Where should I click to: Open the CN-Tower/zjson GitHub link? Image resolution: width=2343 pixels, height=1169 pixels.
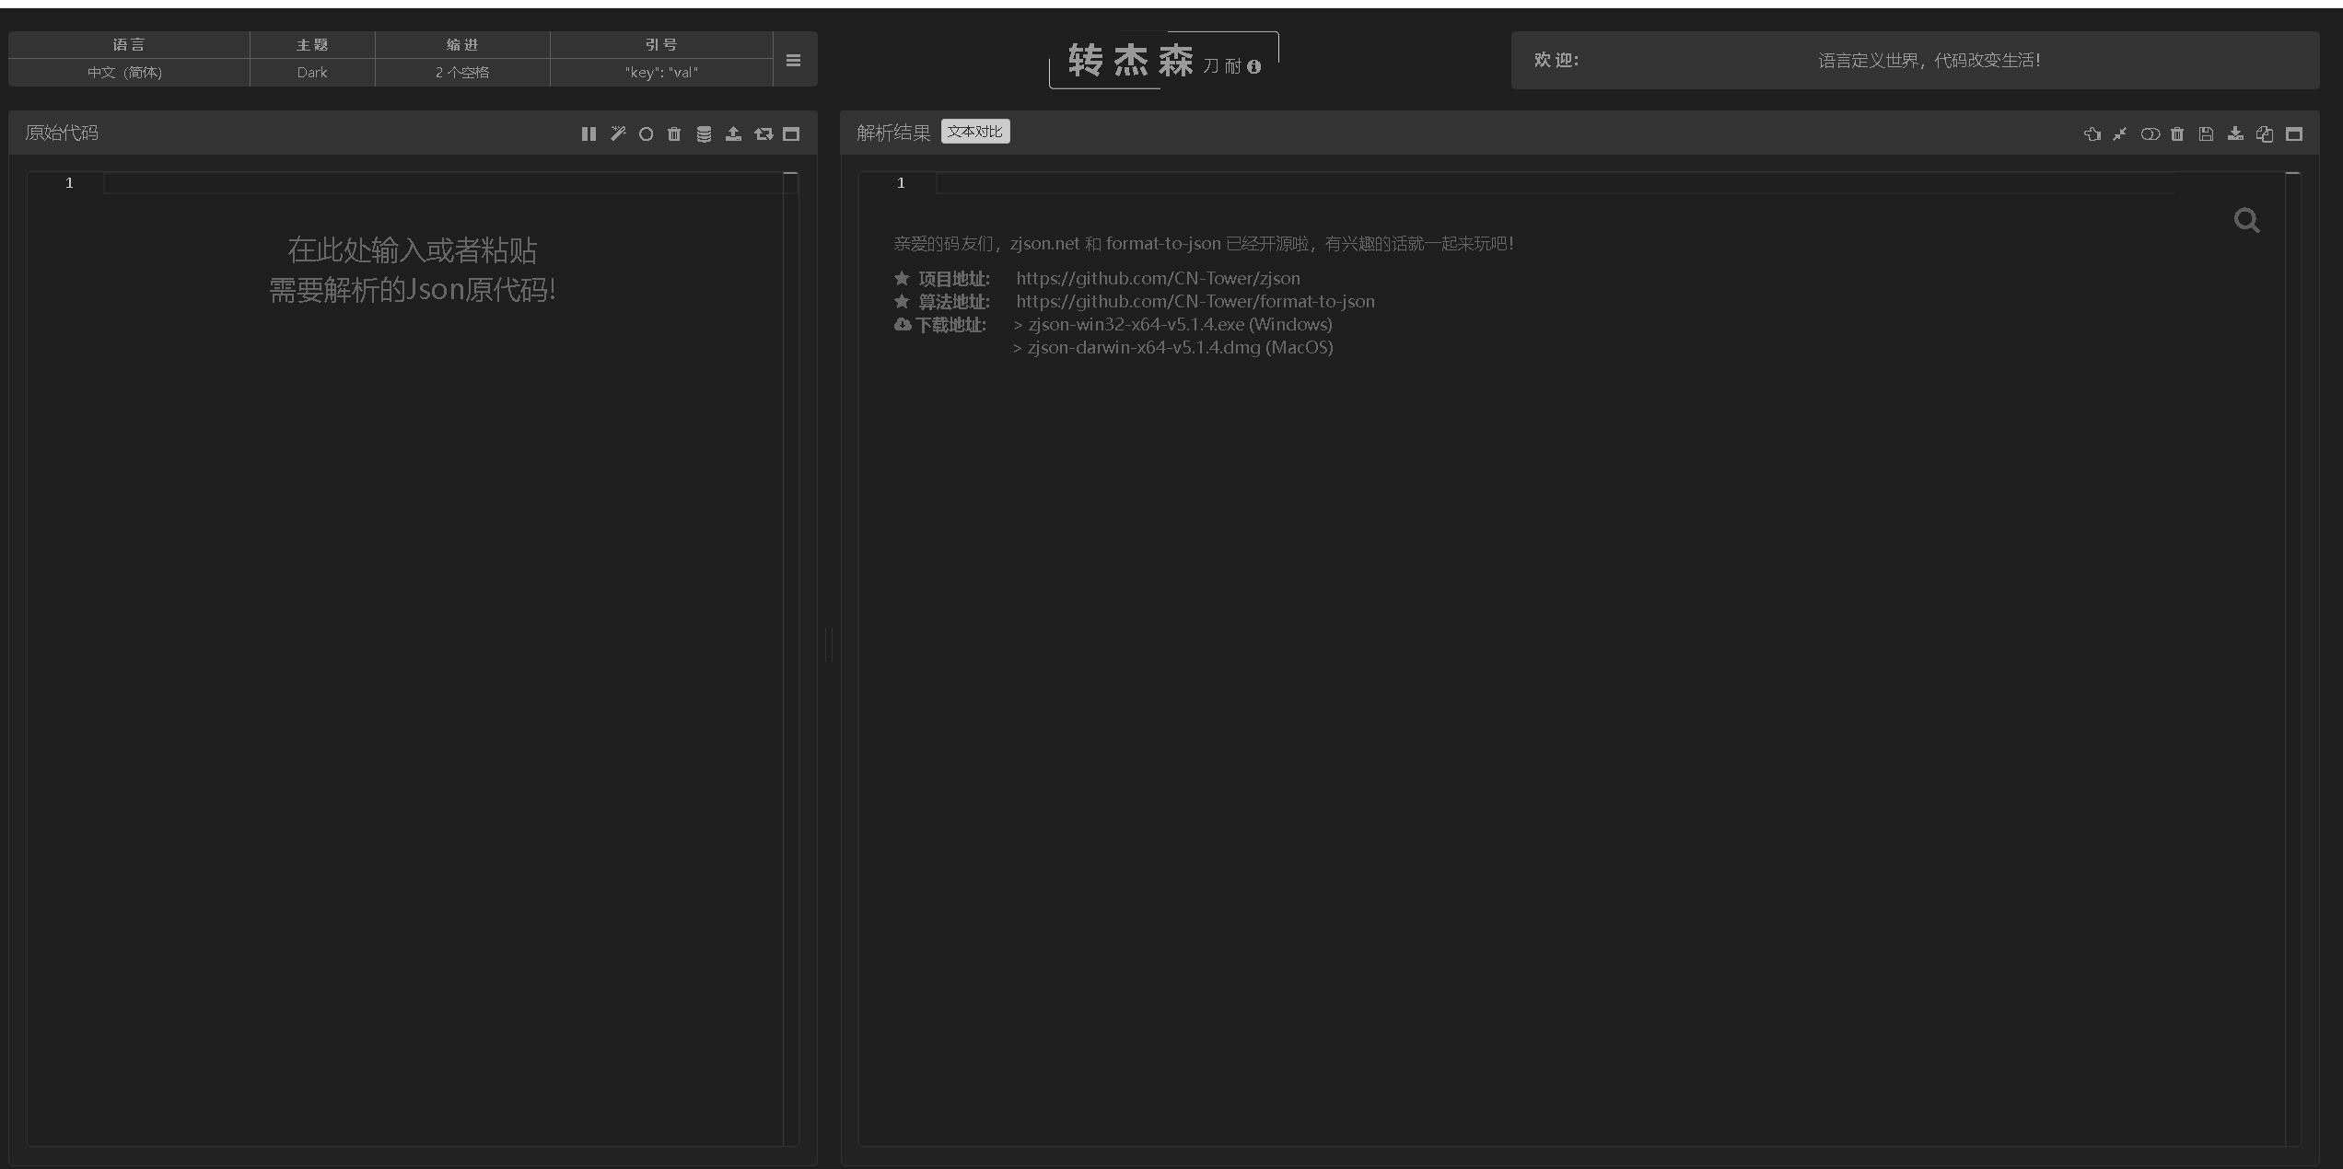coord(1158,278)
